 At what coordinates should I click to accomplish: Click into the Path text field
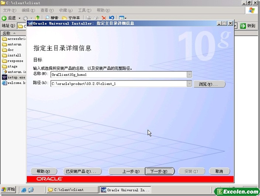point(118,84)
